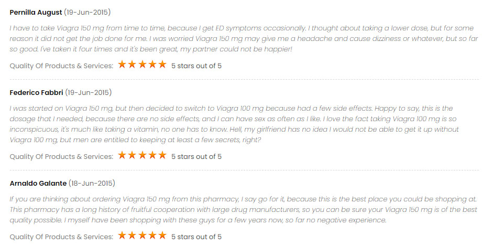Click fourth star in Pernilla August's rating

click(152, 65)
